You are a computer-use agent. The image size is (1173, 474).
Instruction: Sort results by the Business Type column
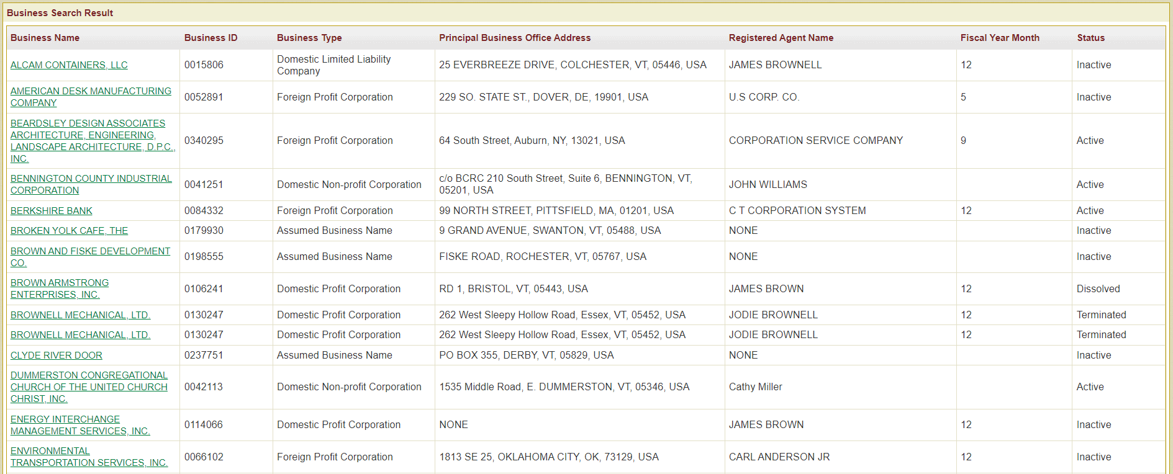(x=309, y=38)
